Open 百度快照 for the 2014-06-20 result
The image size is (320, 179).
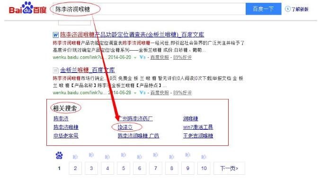coord(160,57)
